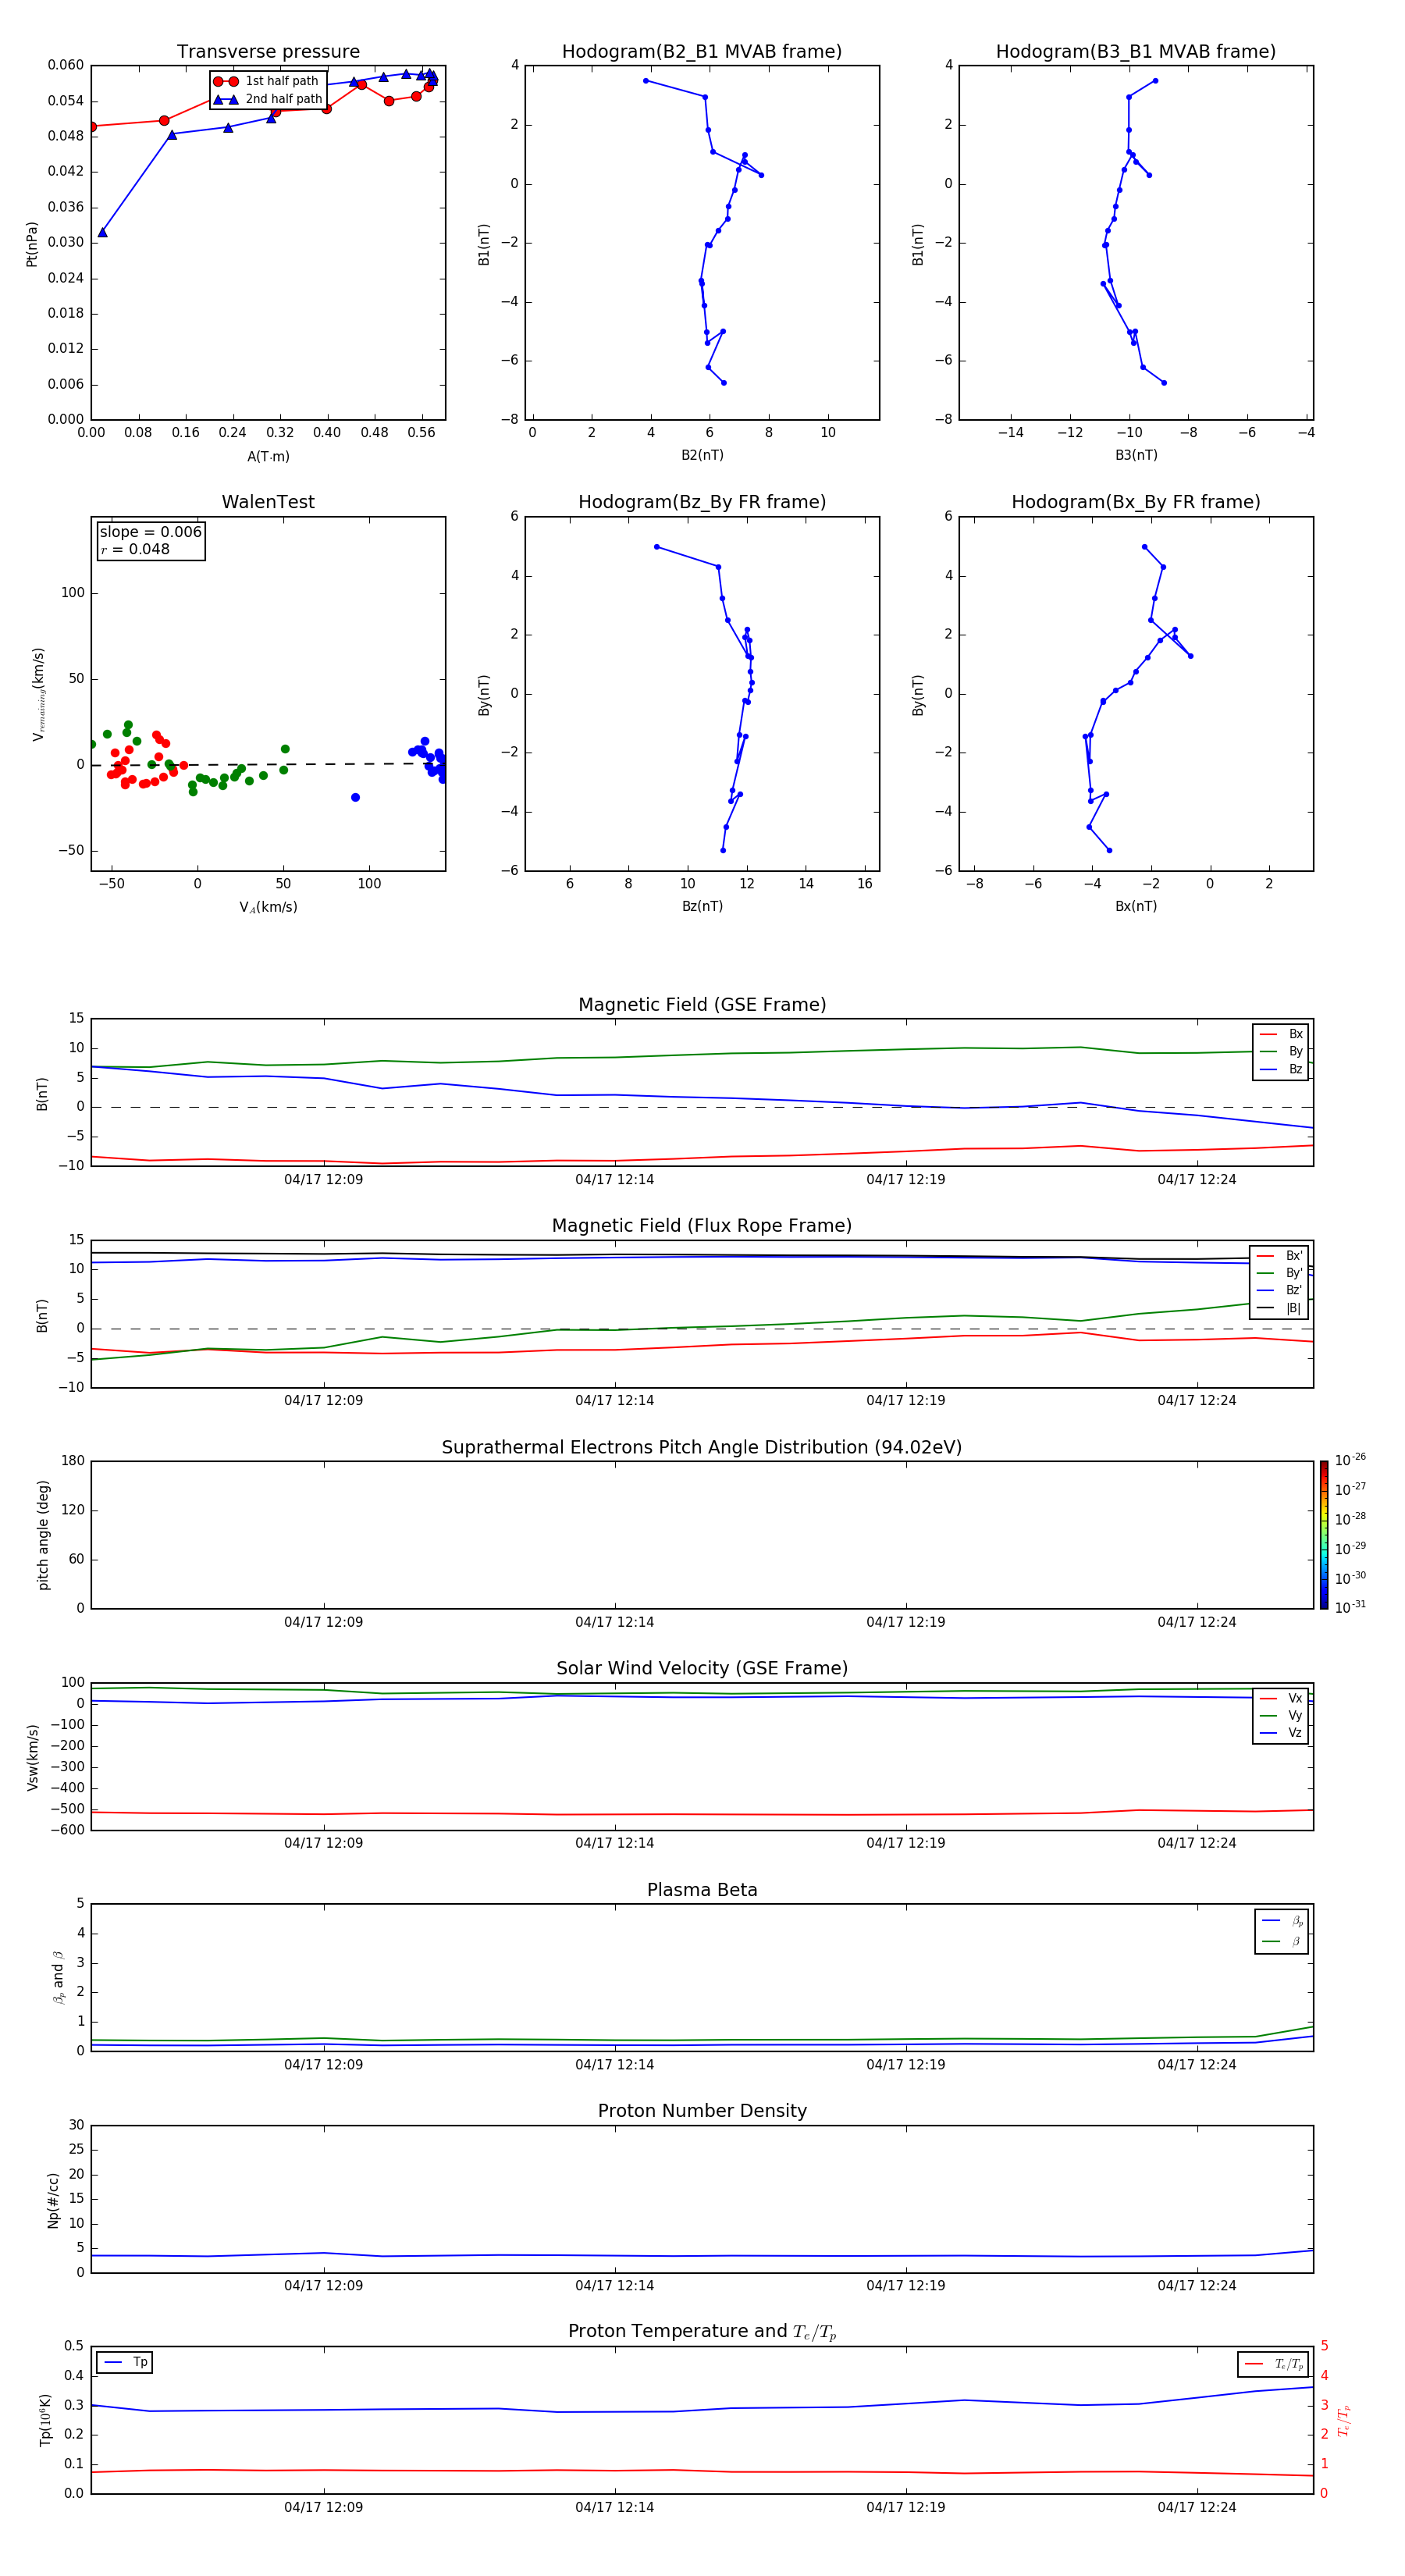Viewport: 1405px width, 2576px height.
Task: Select the Te/Tp legend entry
Action: 1274,2364
